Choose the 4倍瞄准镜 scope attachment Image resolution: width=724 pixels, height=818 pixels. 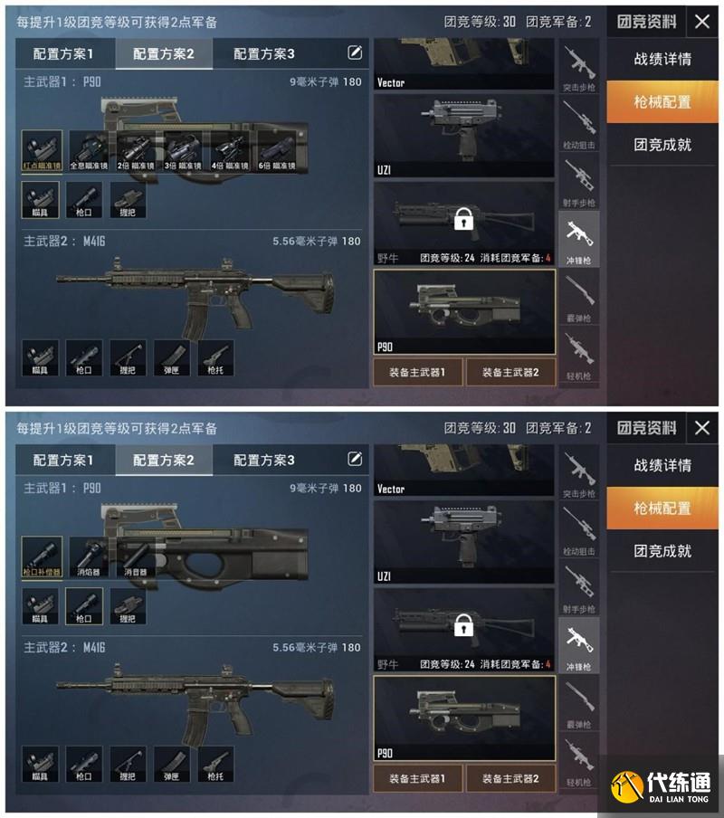[x=230, y=151]
